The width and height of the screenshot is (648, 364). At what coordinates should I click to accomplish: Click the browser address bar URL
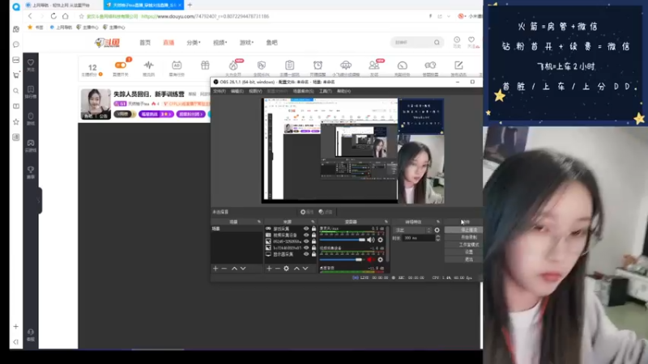(205, 16)
